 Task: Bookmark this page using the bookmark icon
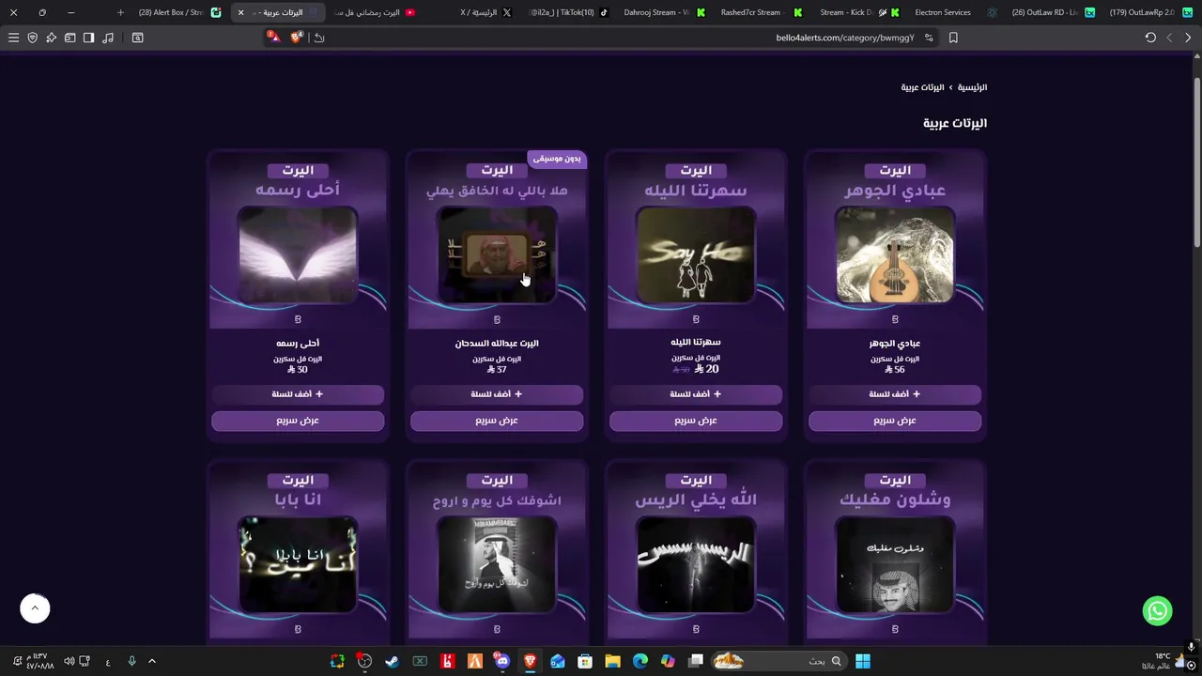[953, 38]
